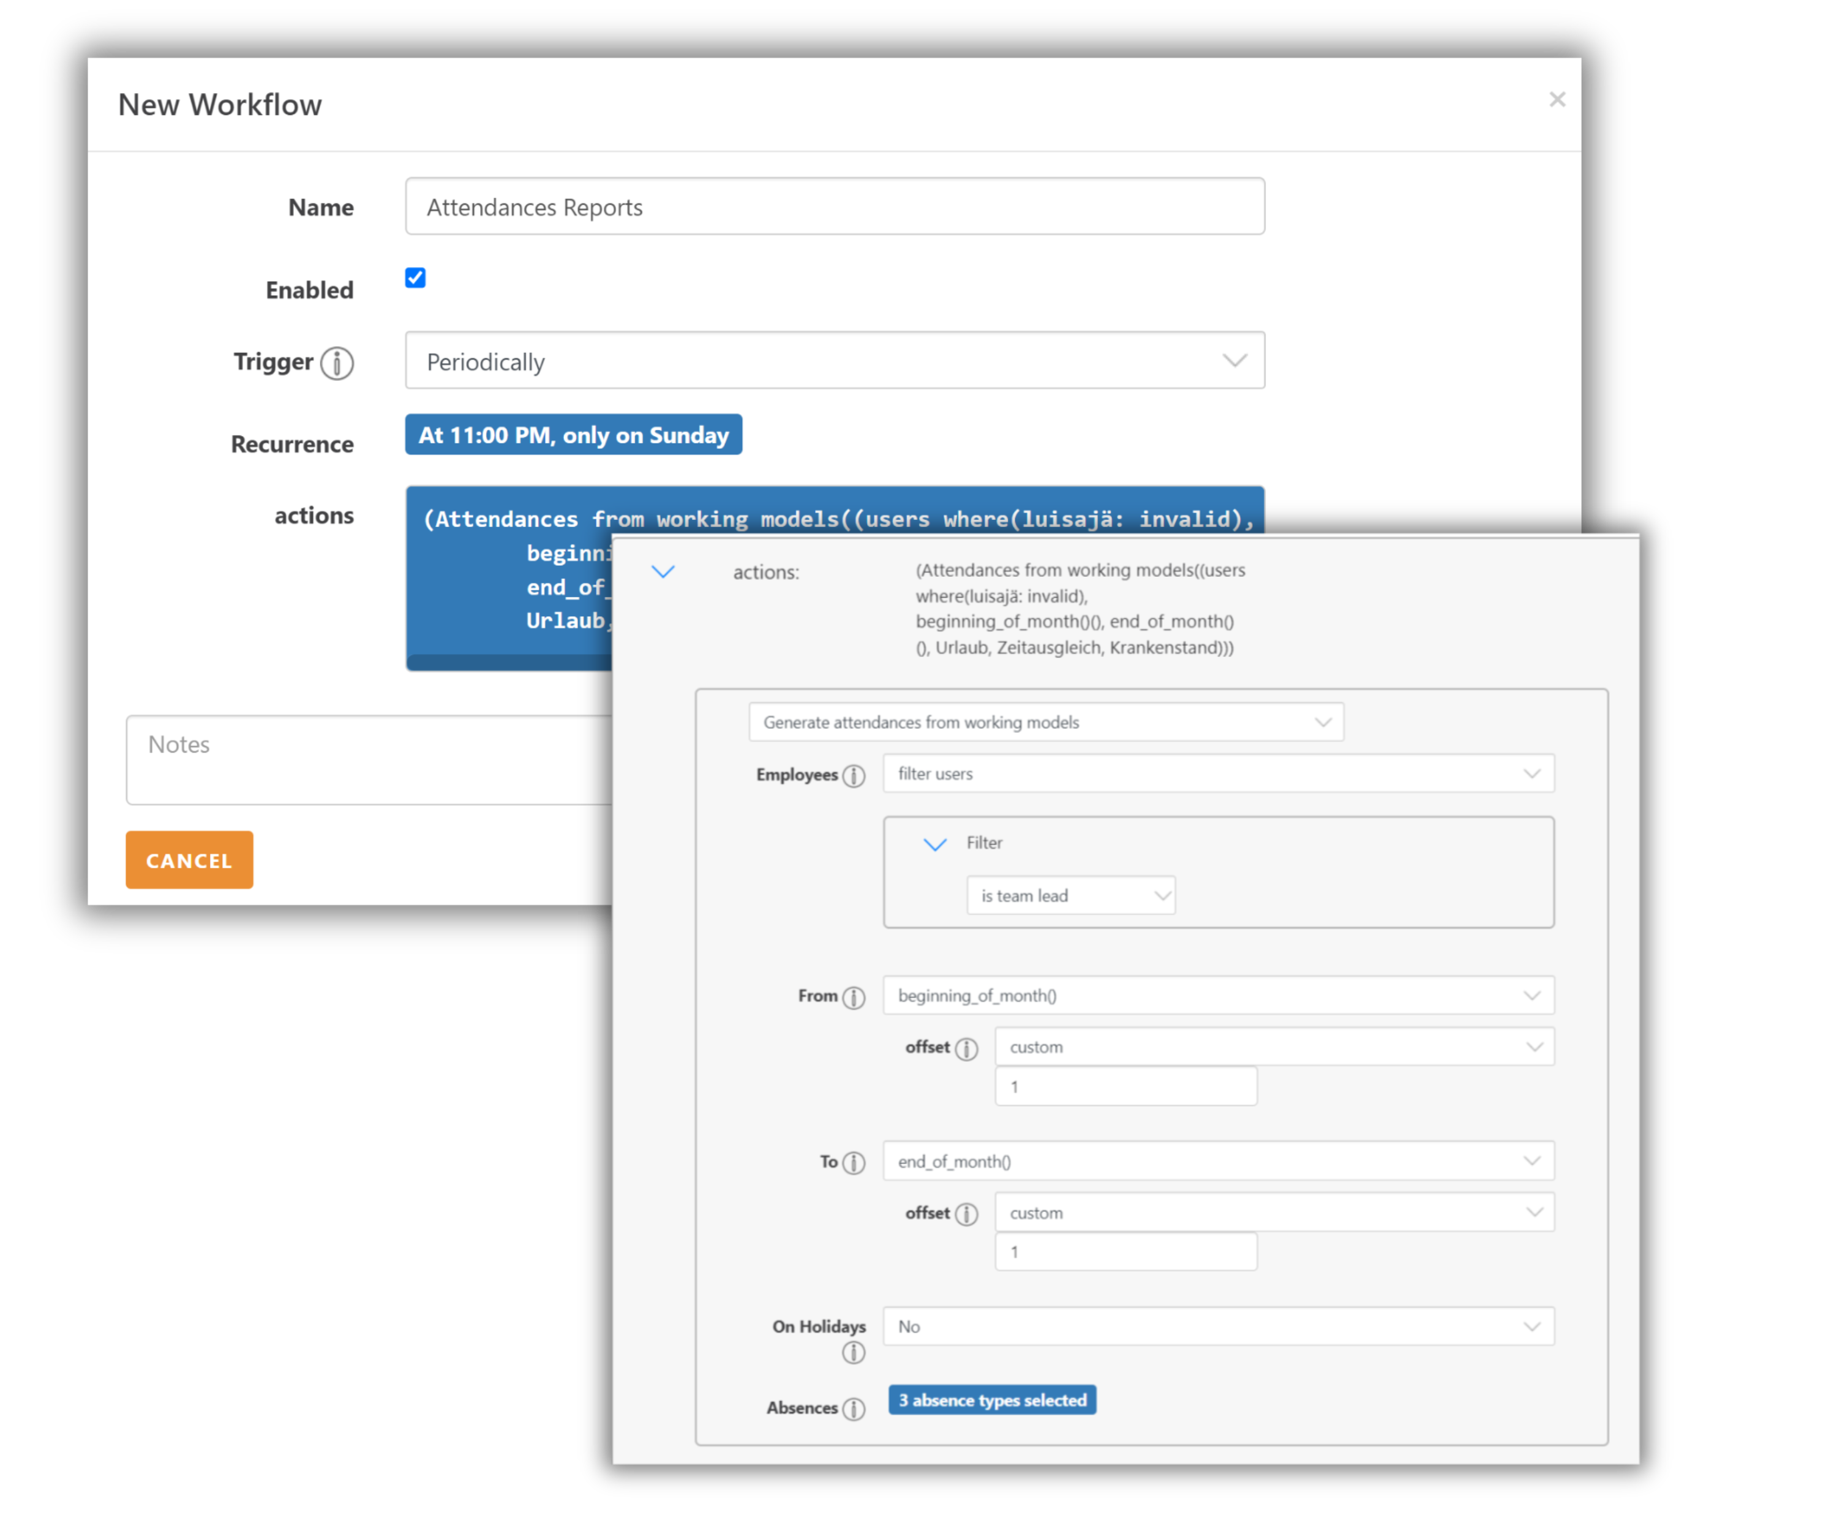Collapse the Filter section chevron
1837x1531 pixels.
935,843
